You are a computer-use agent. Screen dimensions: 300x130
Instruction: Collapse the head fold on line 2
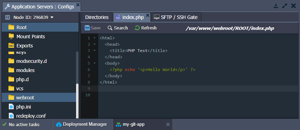[x=94, y=44]
